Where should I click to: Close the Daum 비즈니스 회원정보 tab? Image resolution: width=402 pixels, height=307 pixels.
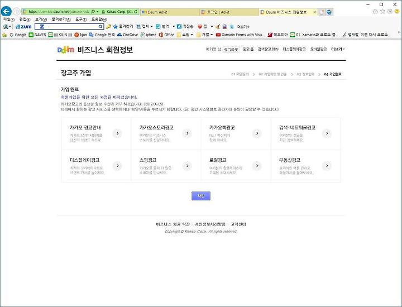314,12
